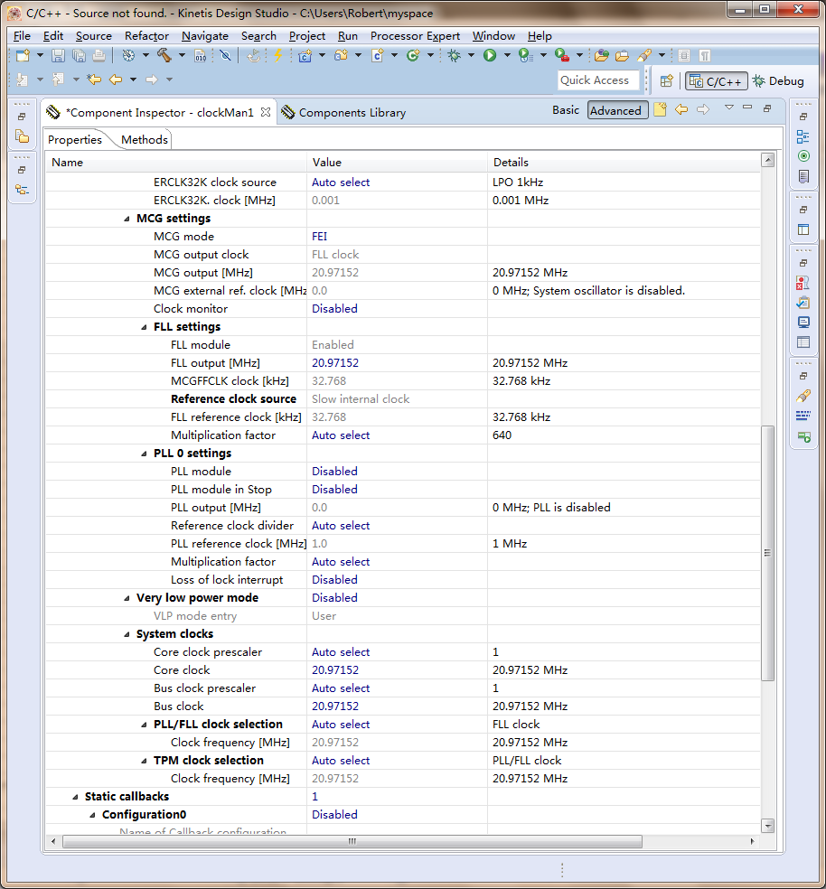
Task: Click the Name column header
Action: 176,162
